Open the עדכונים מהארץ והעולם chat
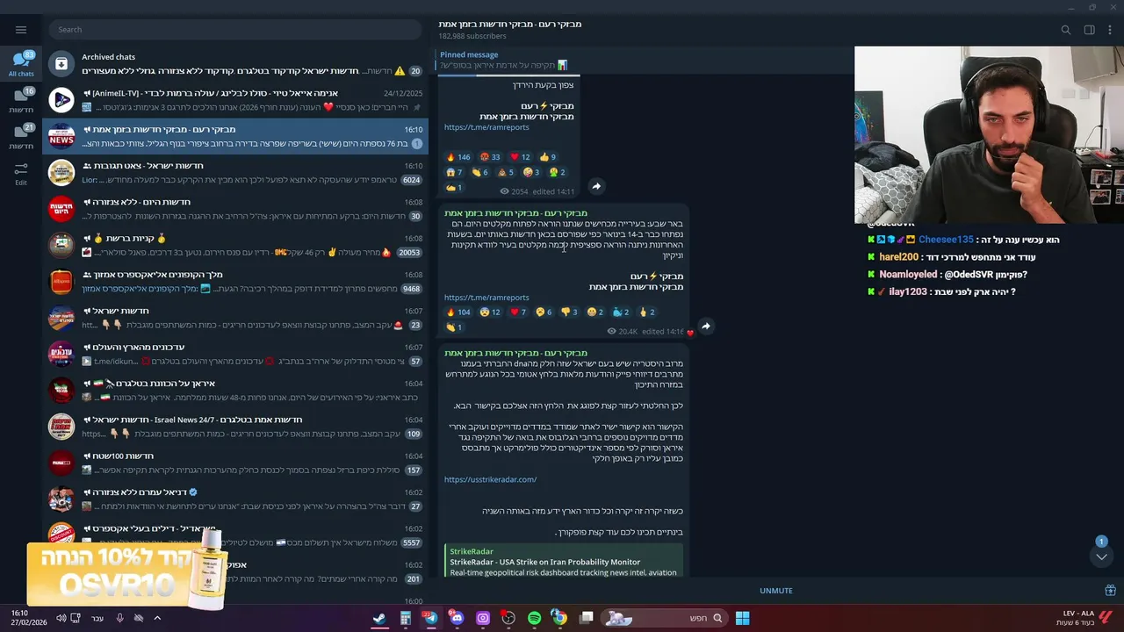 [x=235, y=355]
